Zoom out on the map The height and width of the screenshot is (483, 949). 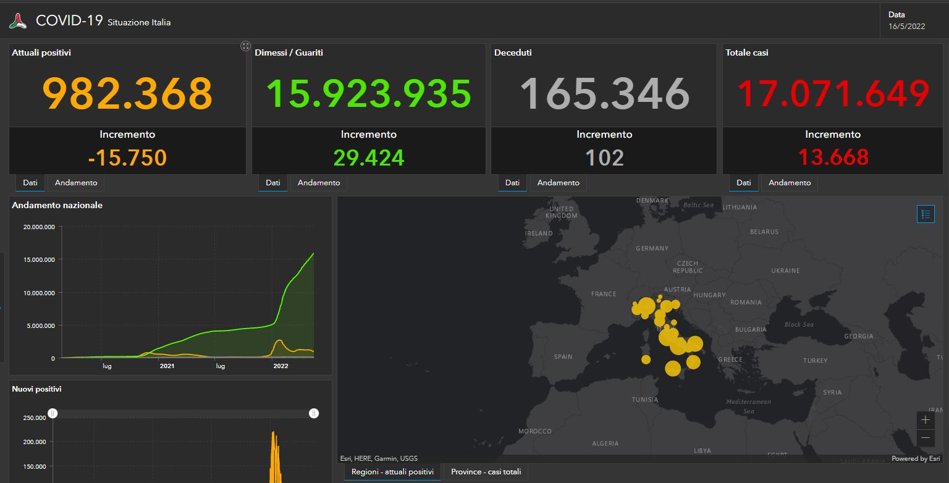coord(926,438)
